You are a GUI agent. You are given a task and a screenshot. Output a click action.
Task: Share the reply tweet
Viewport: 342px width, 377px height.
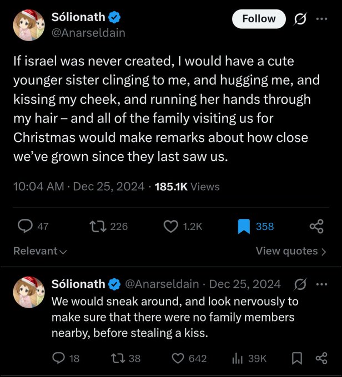click(321, 359)
